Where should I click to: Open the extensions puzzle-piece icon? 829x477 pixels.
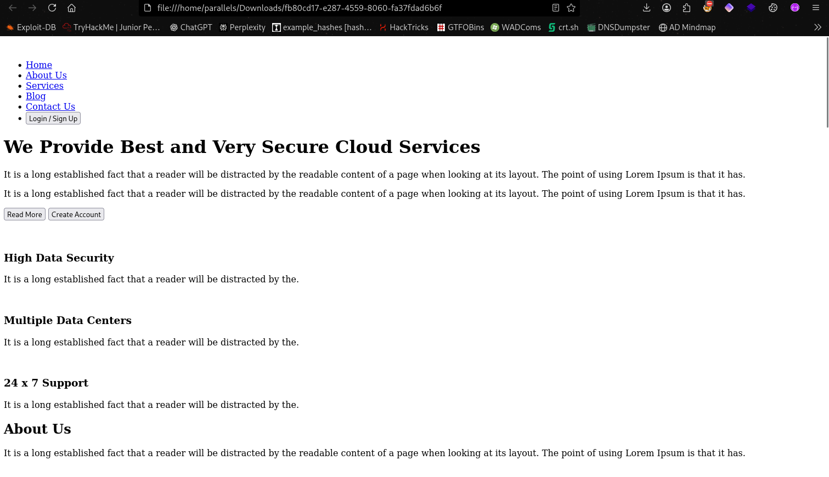[x=686, y=8]
